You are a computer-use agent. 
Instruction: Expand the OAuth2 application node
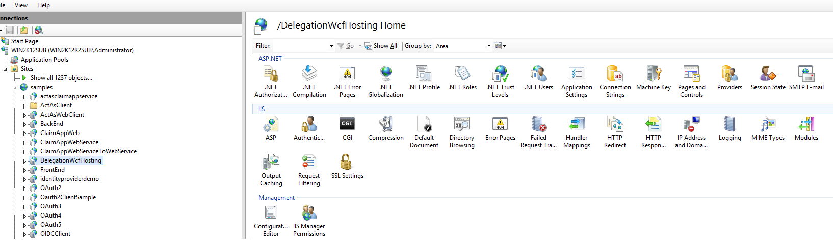(24, 188)
